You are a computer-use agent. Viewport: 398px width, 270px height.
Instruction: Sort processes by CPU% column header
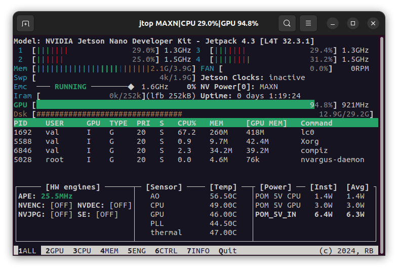pos(186,123)
